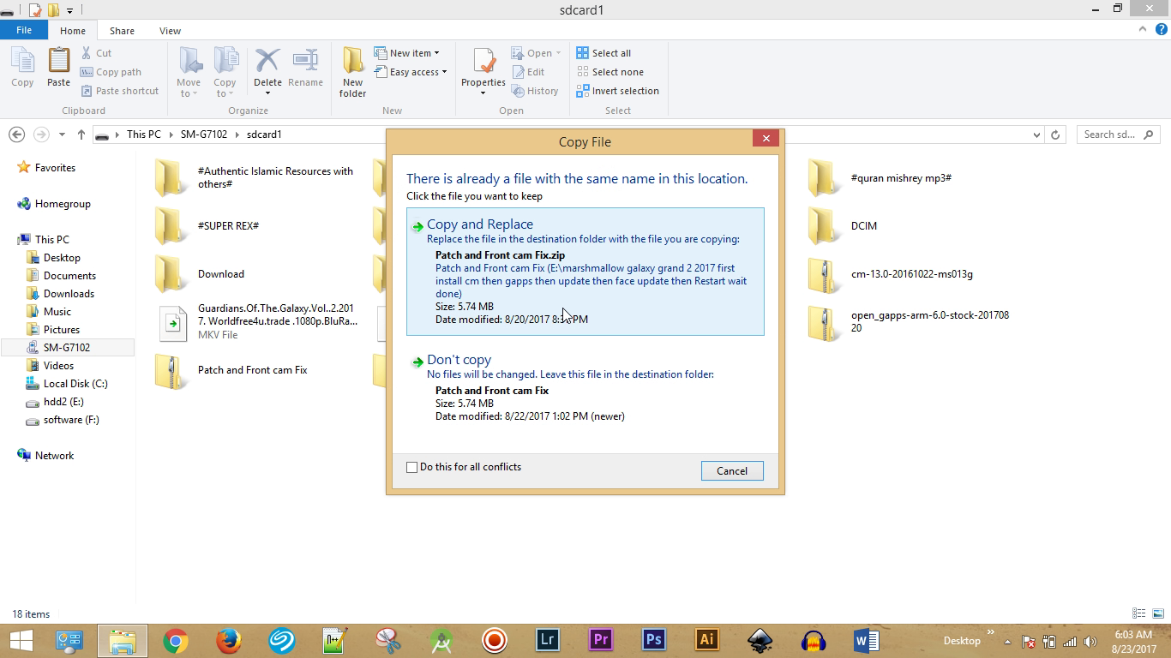The height and width of the screenshot is (658, 1171).
Task: Switch to details view in status bar
Action: pos(1139,613)
